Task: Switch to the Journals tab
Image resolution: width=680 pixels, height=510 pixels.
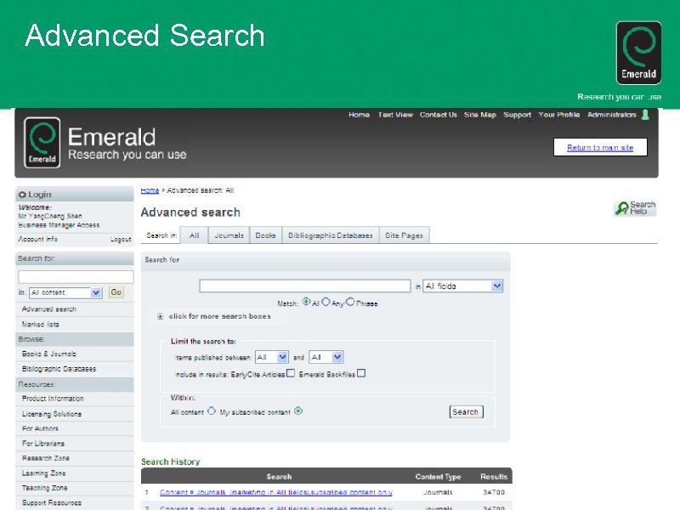Action: pyautogui.click(x=227, y=235)
